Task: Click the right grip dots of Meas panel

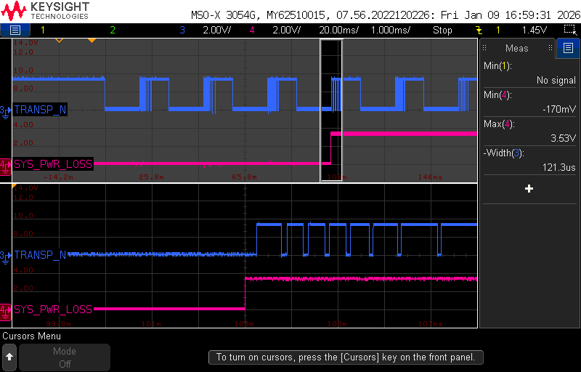Action: 550,48
